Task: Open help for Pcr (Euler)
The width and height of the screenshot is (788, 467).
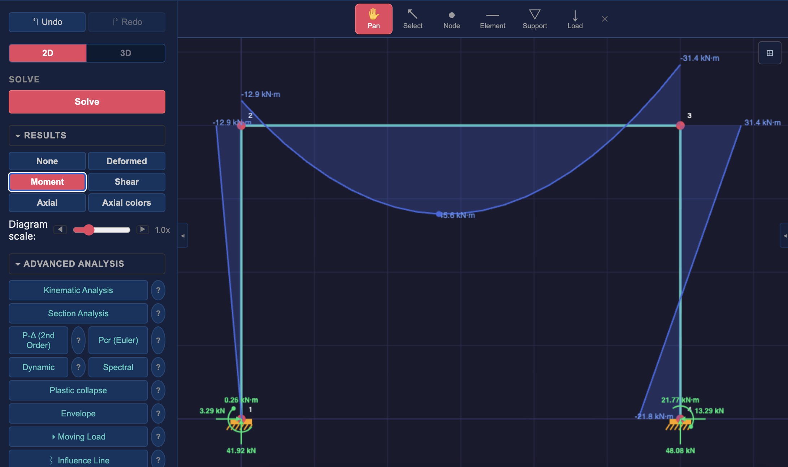Action: pyautogui.click(x=158, y=340)
